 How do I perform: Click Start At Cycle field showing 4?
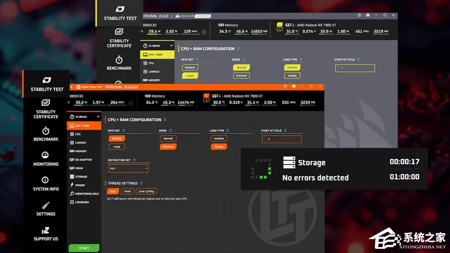(282, 139)
